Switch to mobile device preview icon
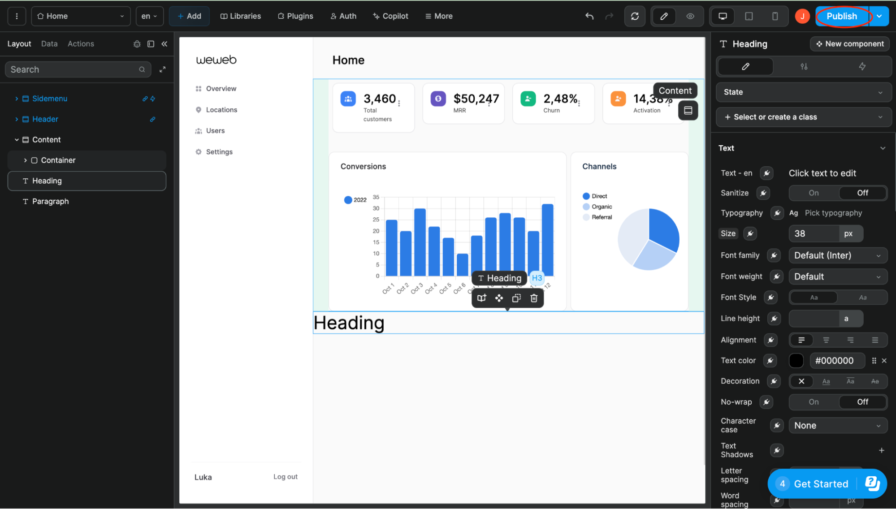This screenshot has height=509, width=896. pyautogui.click(x=775, y=16)
